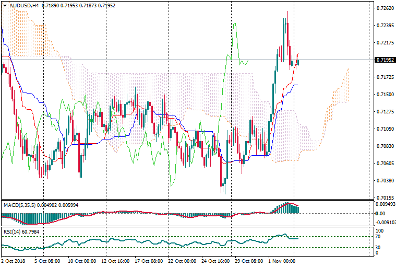The height and width of the screenshot is (267, 396).
Task: Click the MACD 0.00 scale value
Action: (x=380, y=213)
